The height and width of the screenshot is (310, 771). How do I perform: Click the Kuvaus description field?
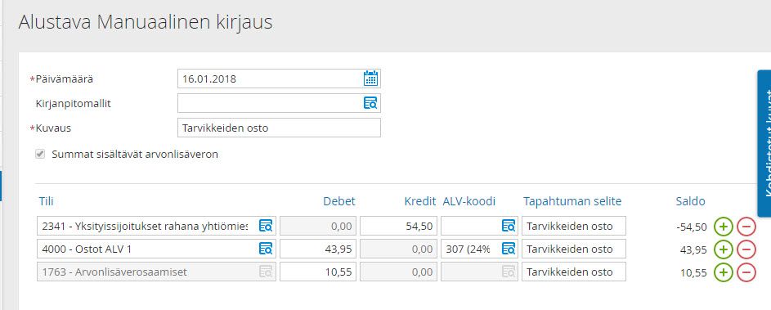(279, 128)
